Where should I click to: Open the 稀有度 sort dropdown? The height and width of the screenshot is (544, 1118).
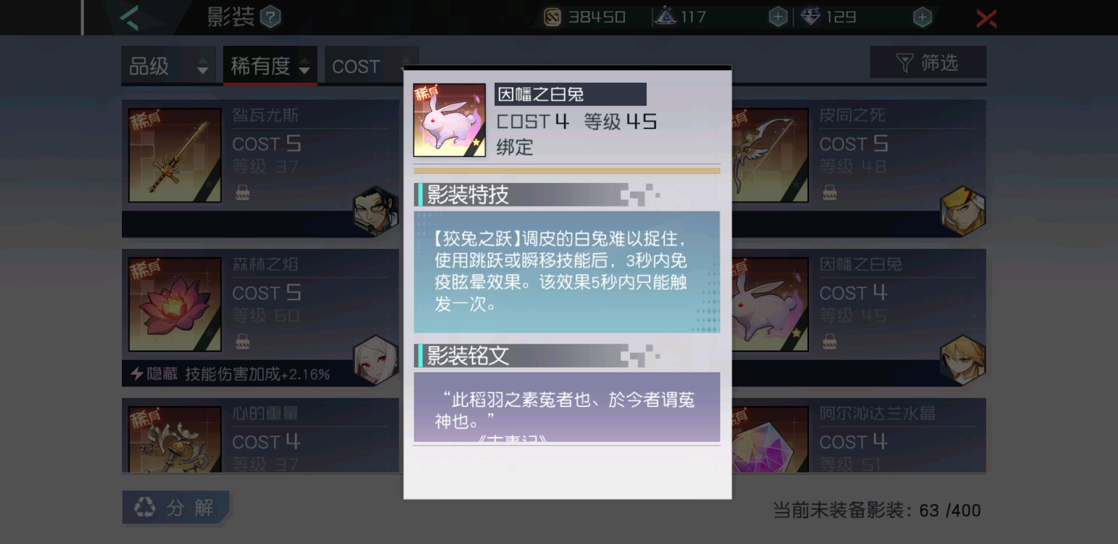point(270,66)
